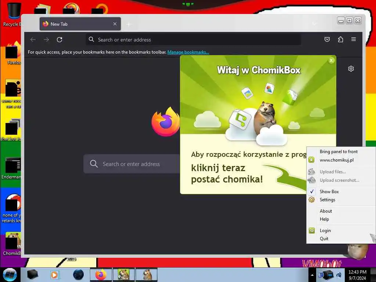Select the Firefox desktop shortcut
This screenshot has height=282, width=376.
[13, 53]
